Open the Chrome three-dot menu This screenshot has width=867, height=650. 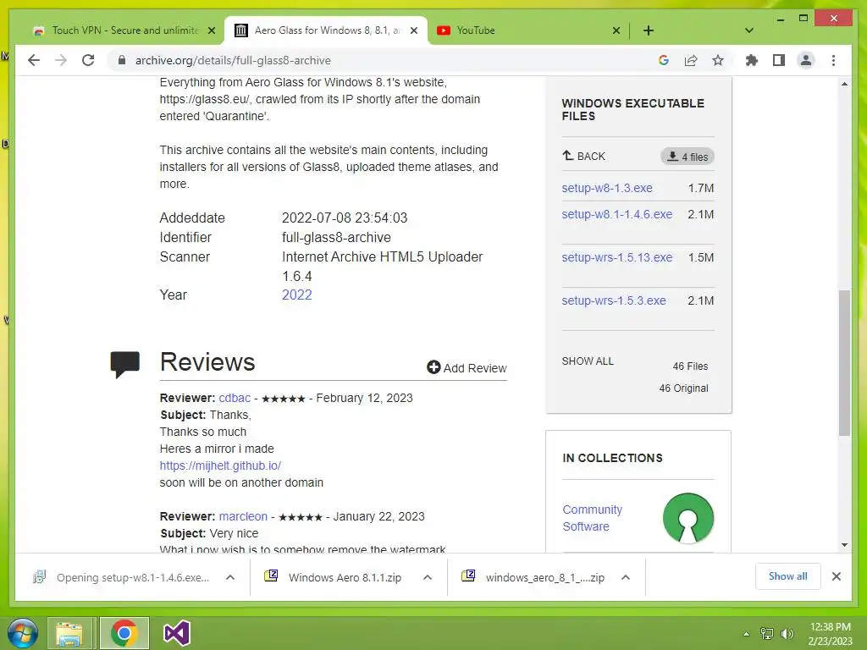pyautogui.click(x=833, y=60)
